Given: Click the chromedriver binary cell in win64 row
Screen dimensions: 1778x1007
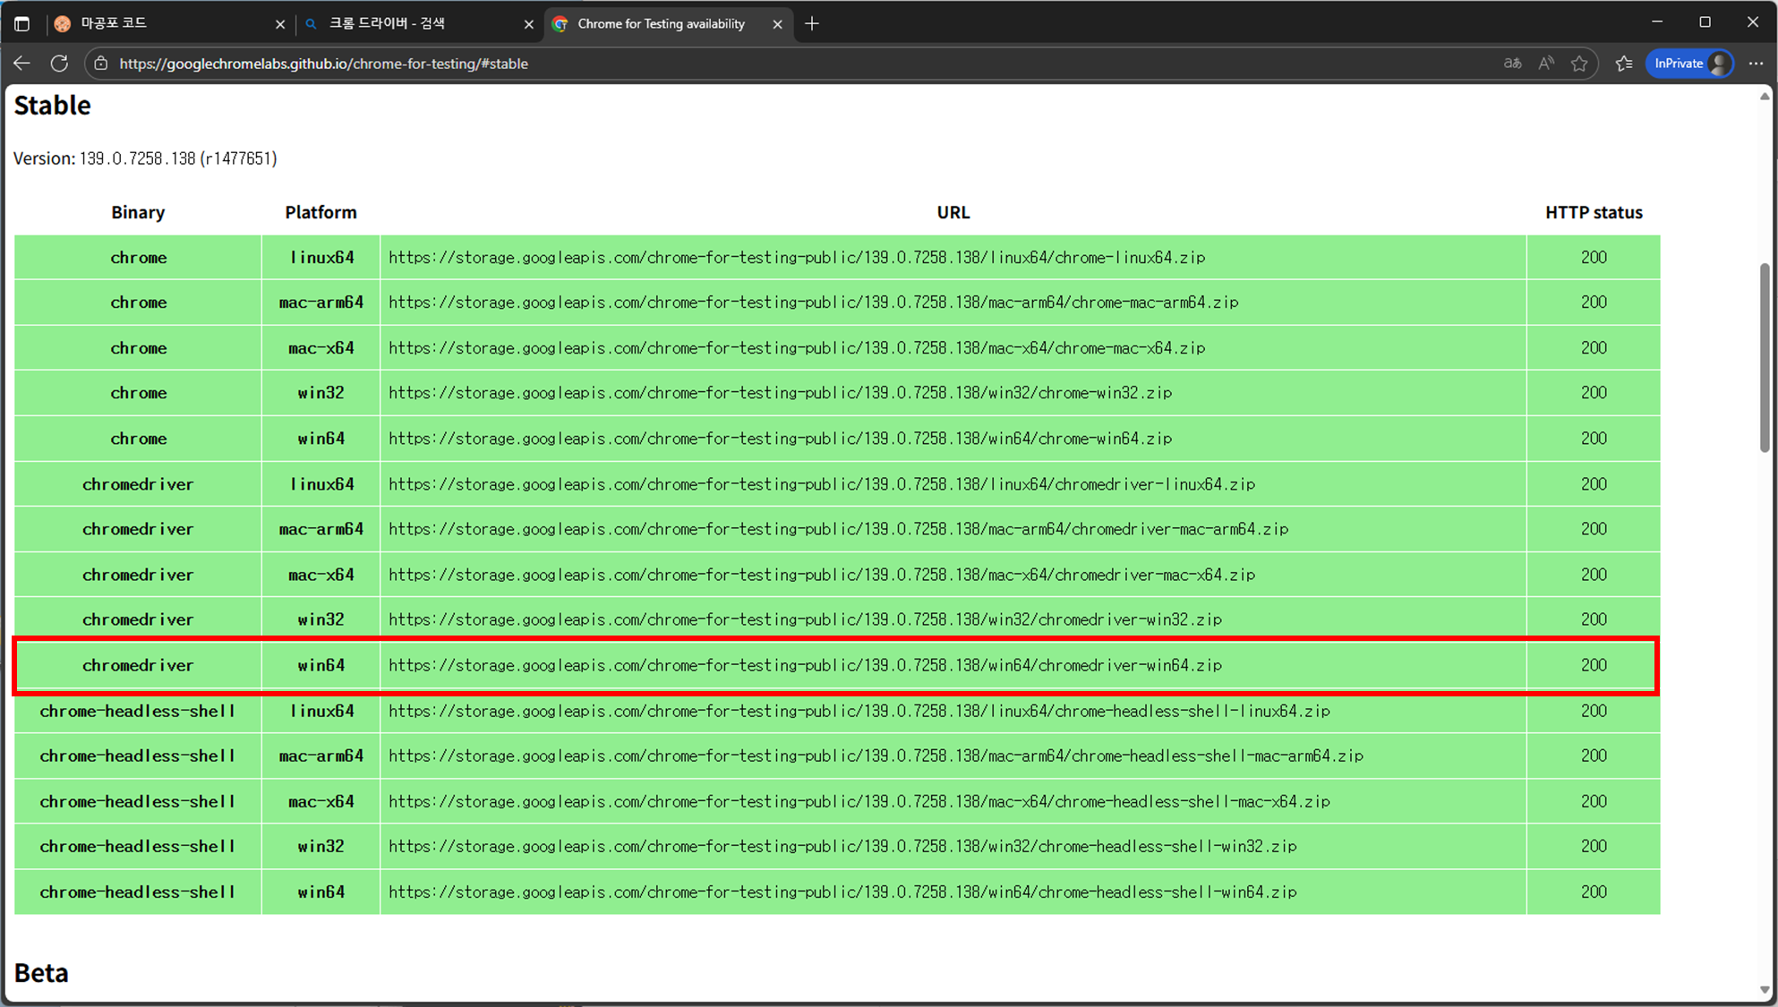Looking at the screenshot, I should pyautogui.click(x=138, y=665).
